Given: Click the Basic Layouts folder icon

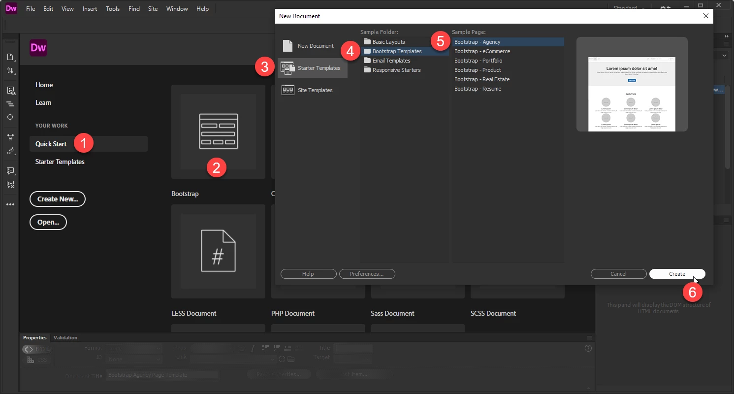Looking at the screenshot, I should click(x=367, y=42).
